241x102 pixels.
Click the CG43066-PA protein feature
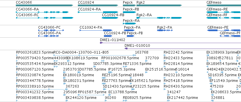(49, 36)
